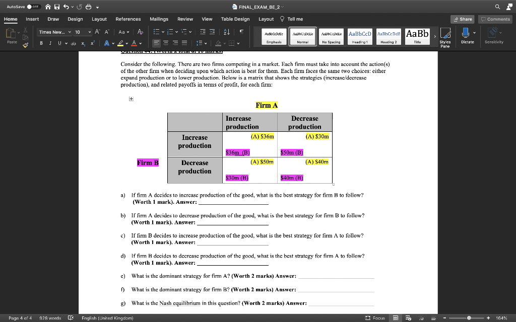Switch to the Review ribbon tab
This screenshot has width=516, height=322.
click(x=184, y=19)
